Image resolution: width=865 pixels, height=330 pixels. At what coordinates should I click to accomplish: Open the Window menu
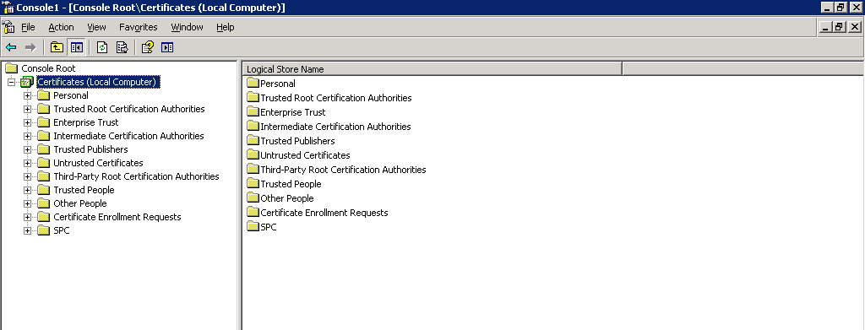coord(187,27)
